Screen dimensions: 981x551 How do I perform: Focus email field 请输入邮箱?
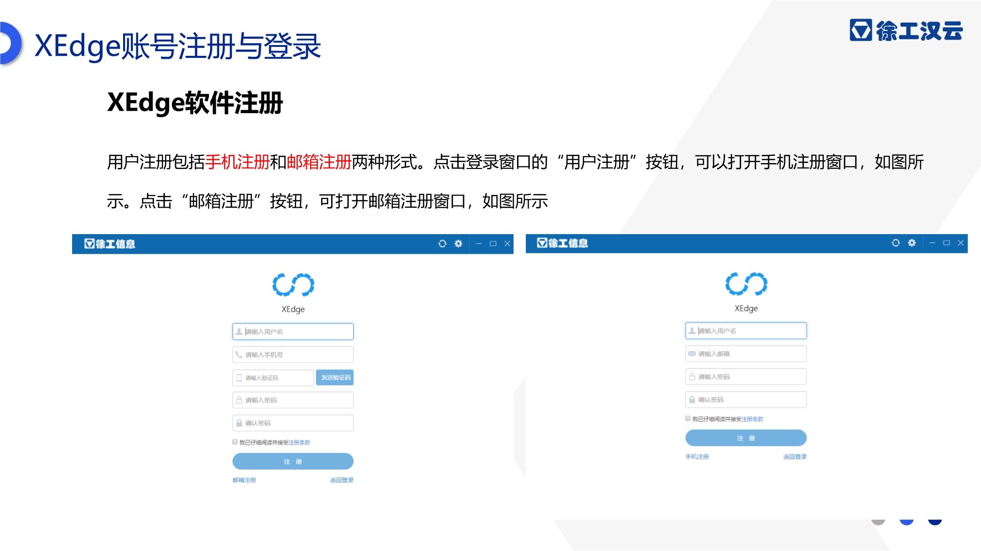pyautogui.click(x=746, y=354)
